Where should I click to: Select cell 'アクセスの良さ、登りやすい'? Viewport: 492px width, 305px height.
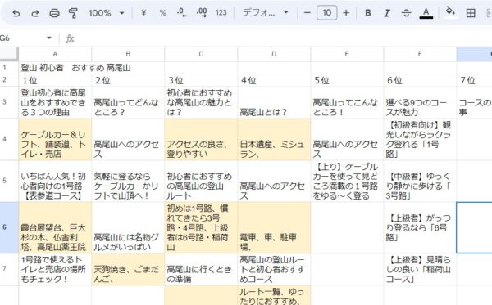click(201, 139)
